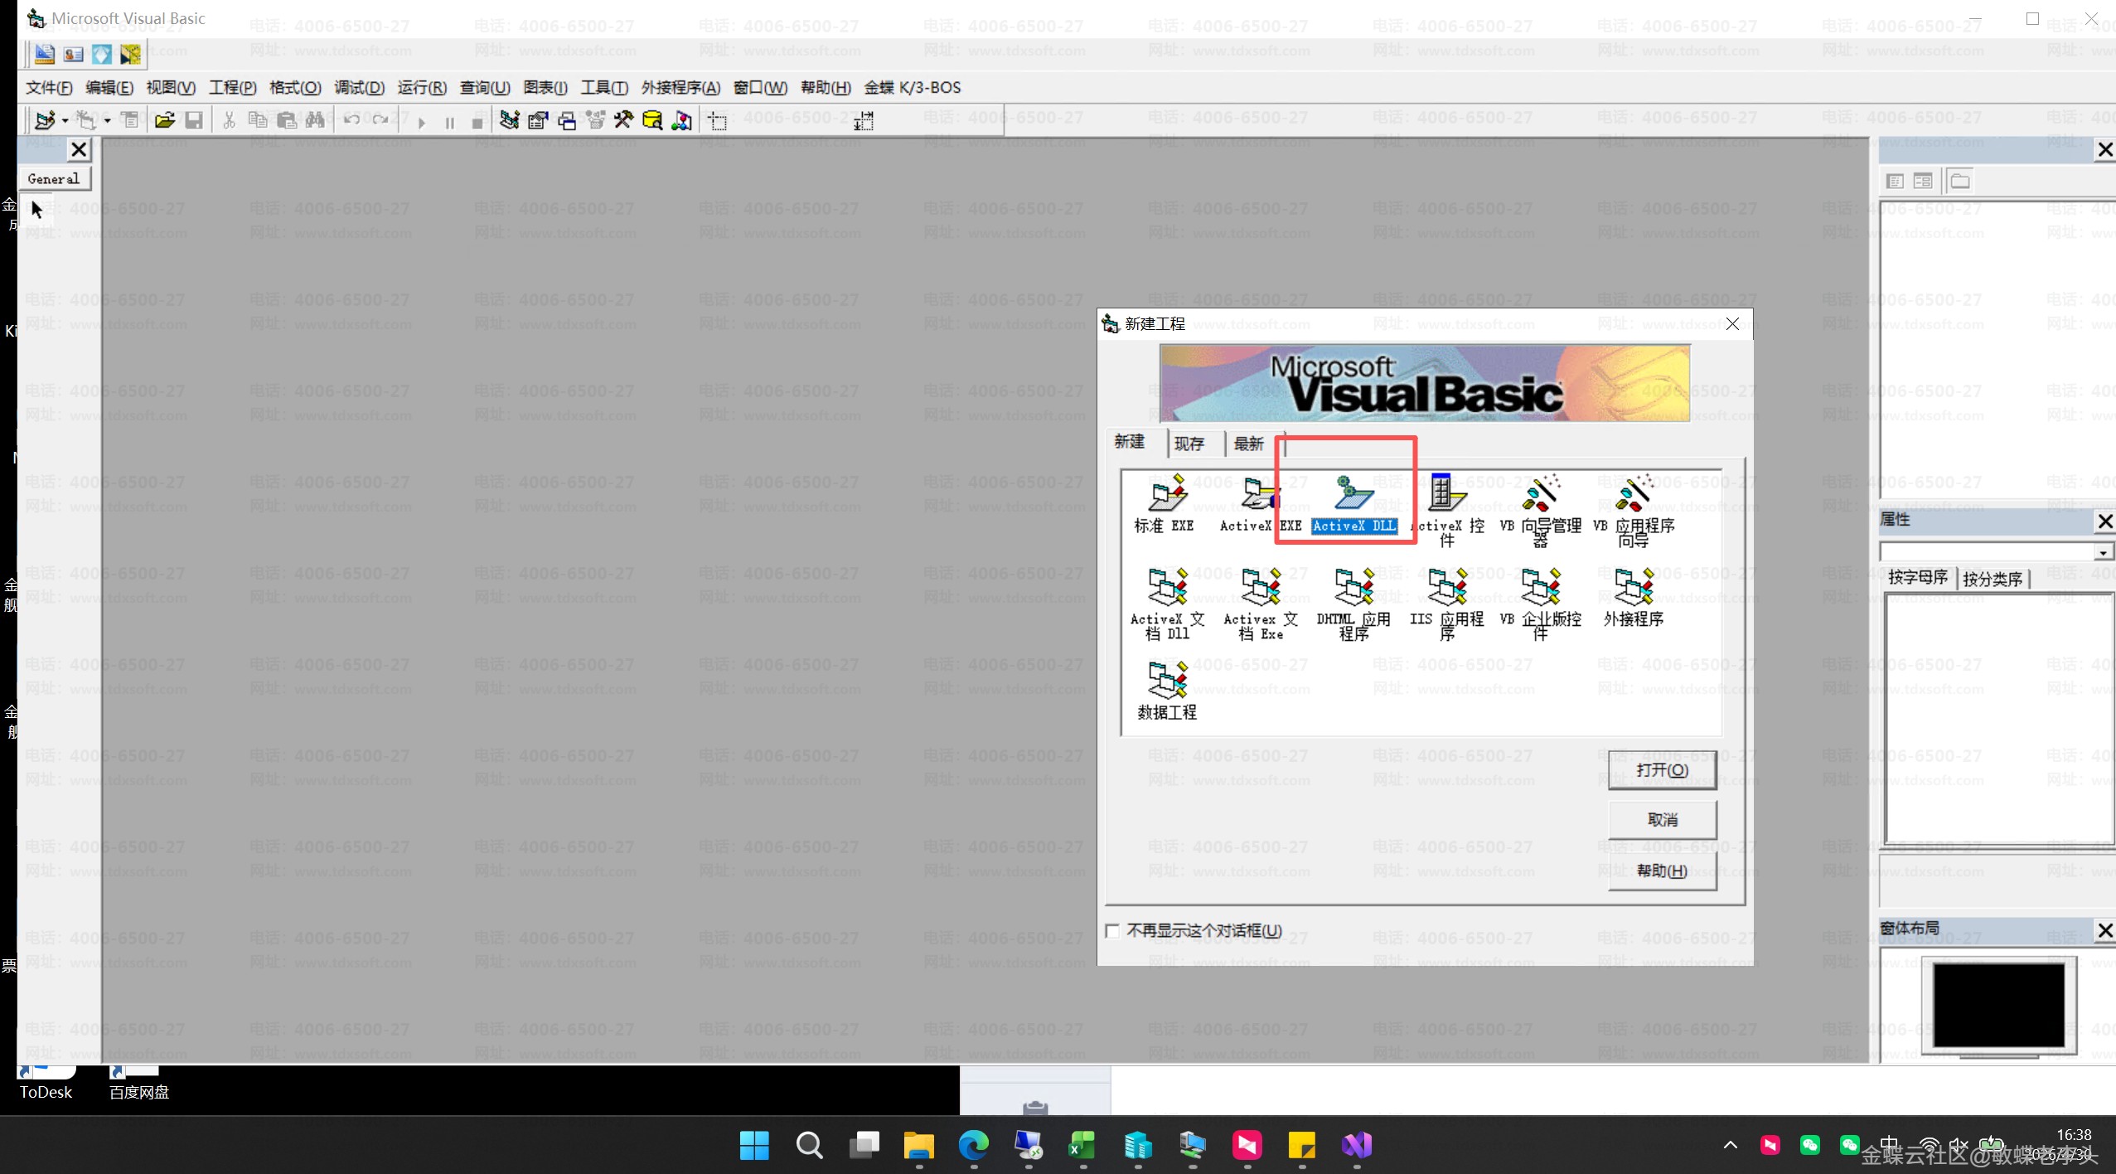Open the 文件(F) menu

tap(48, 87)
